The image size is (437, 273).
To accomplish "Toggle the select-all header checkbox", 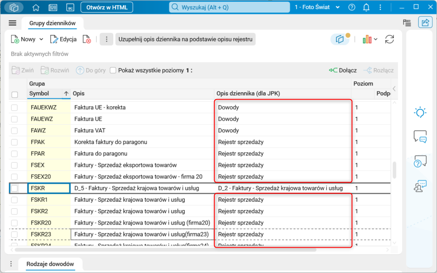I will click(x=15, y=95).
